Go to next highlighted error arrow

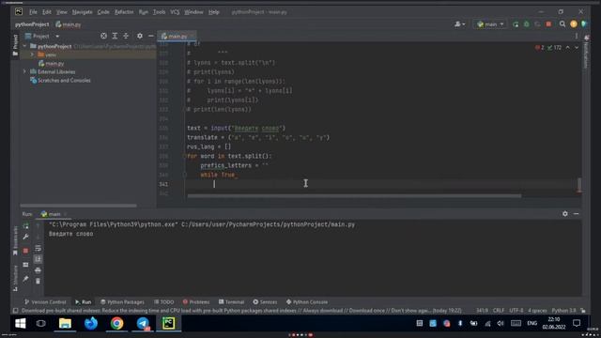[576, 48]
